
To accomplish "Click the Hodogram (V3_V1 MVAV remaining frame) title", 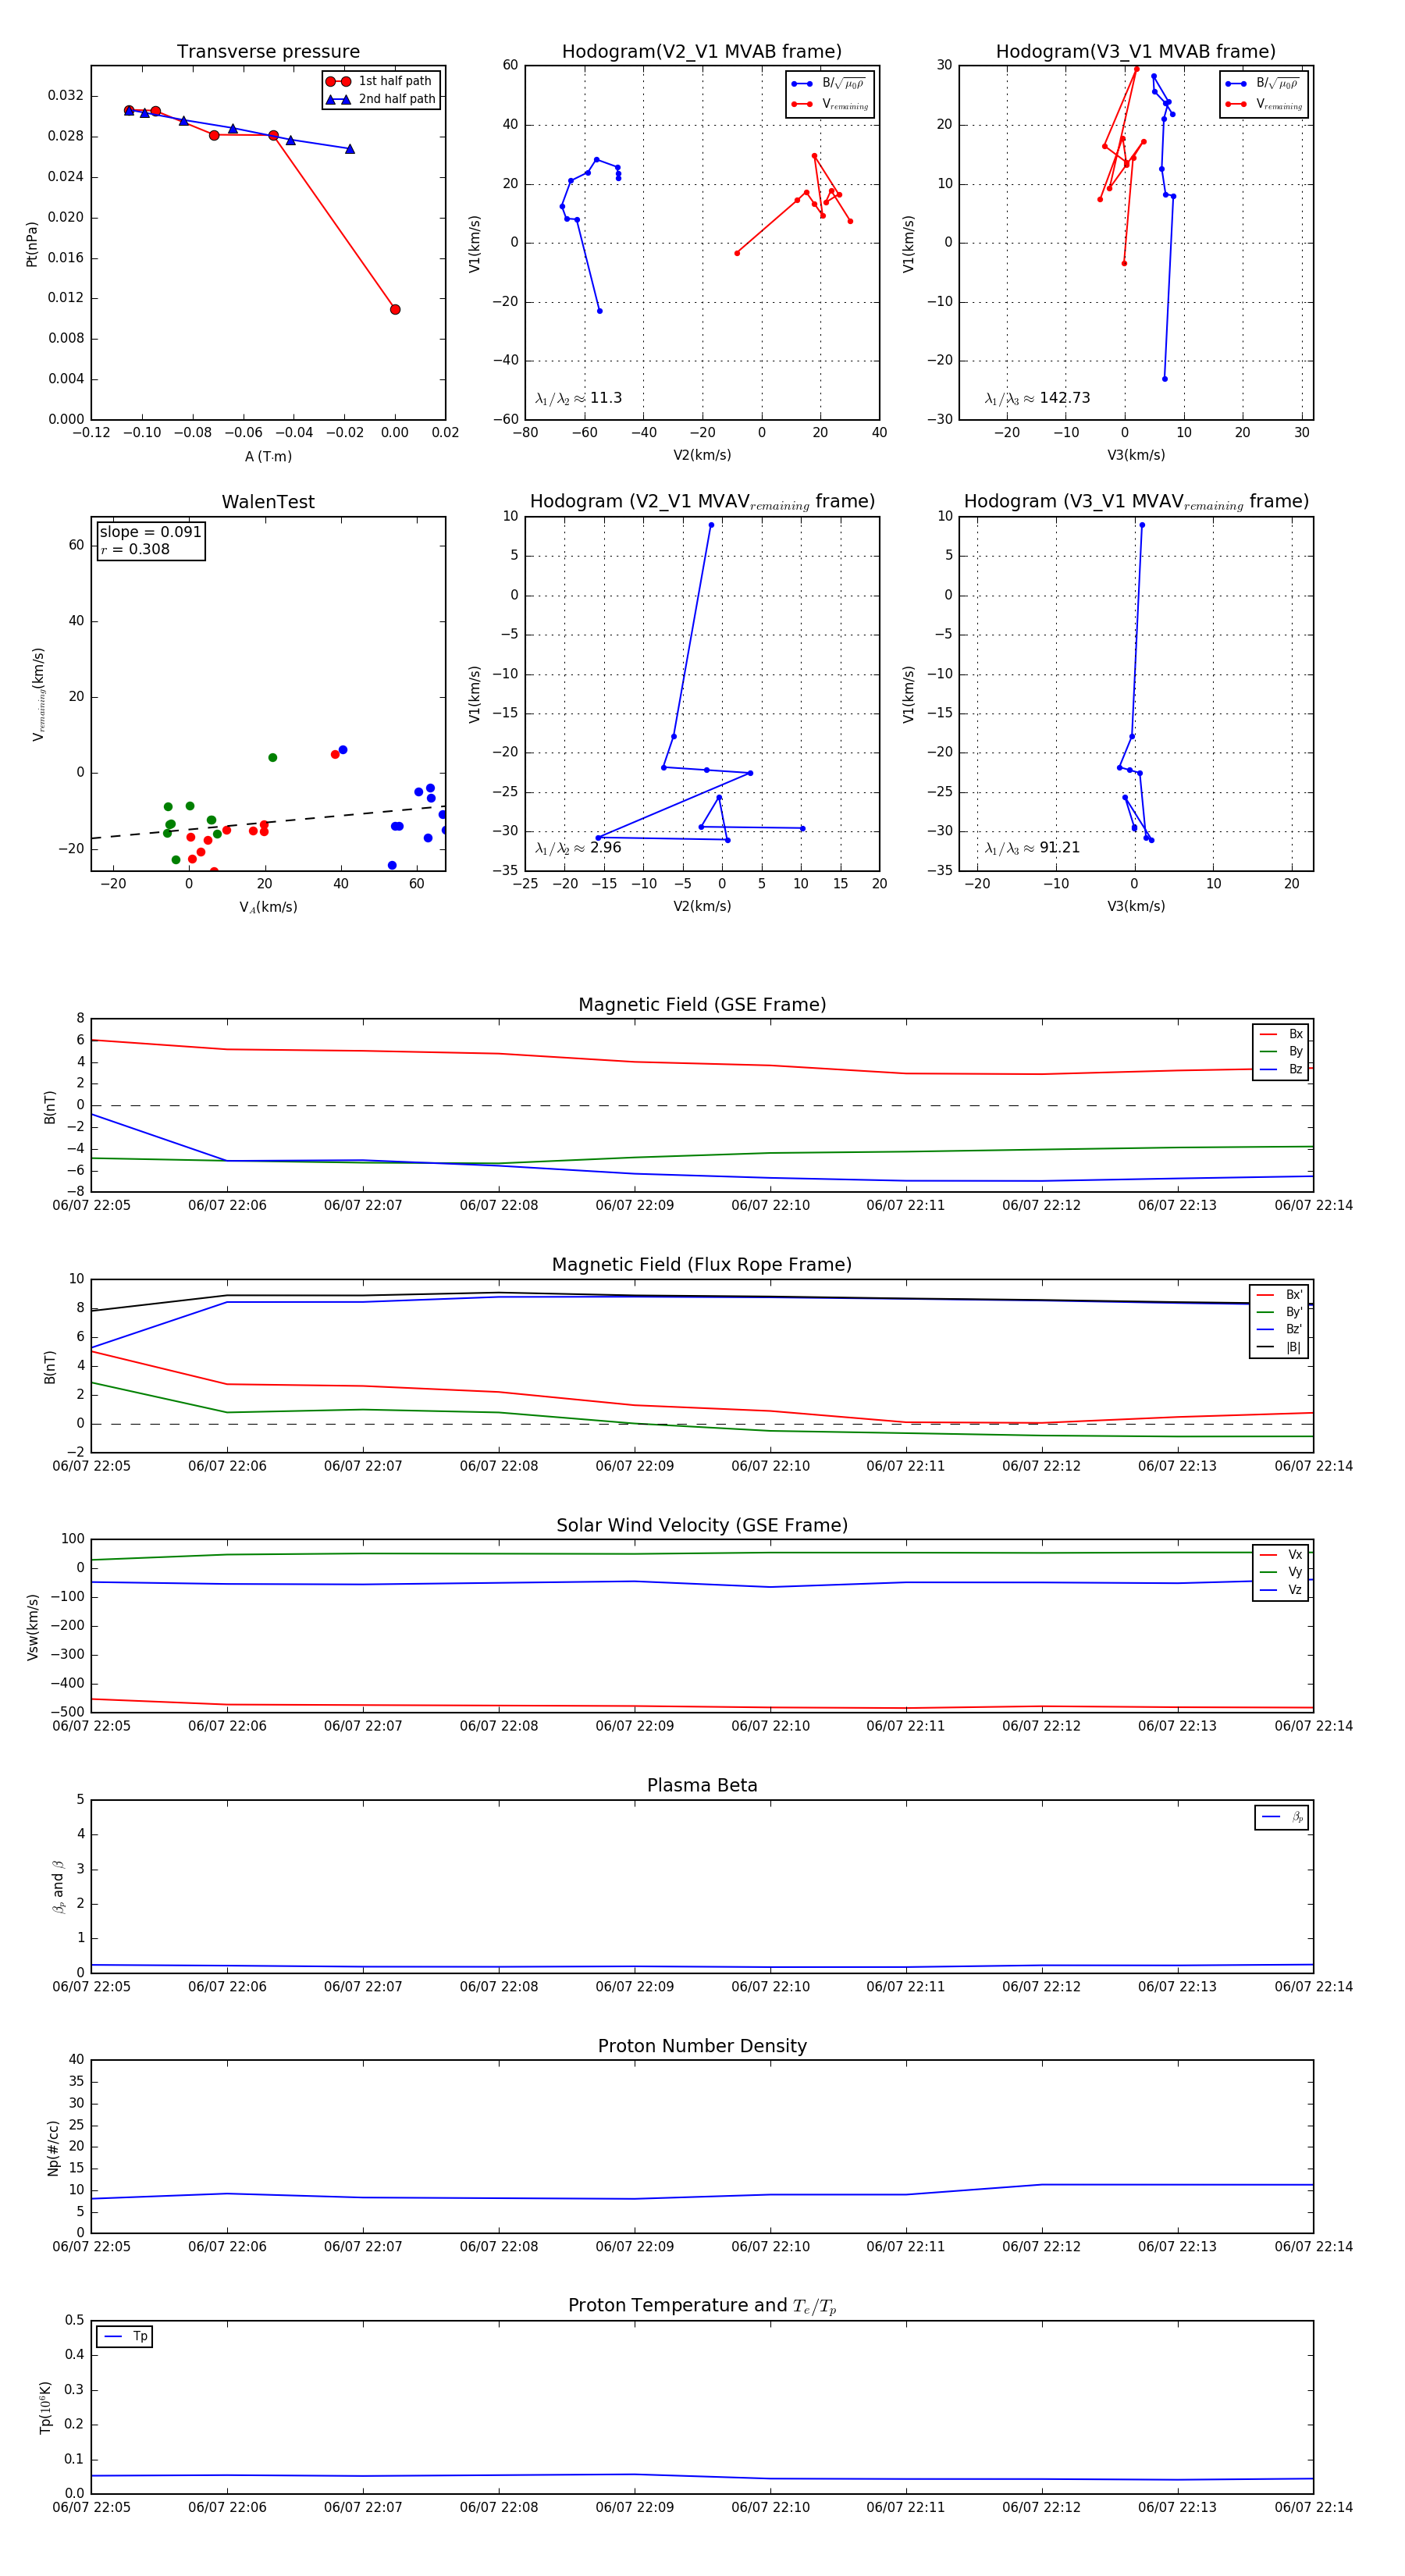I will pyautogui.click(x=1136, y=502).
